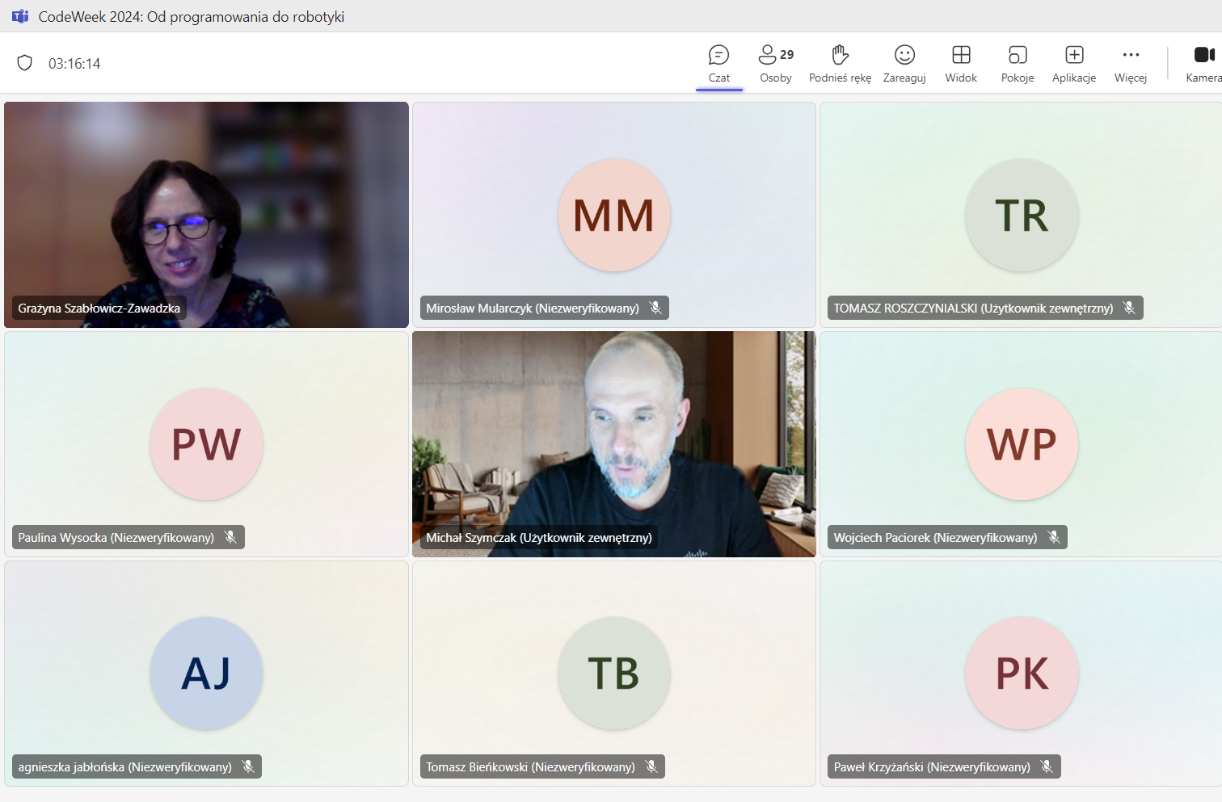Click the TB avatar circle

(x=614, y=674)
